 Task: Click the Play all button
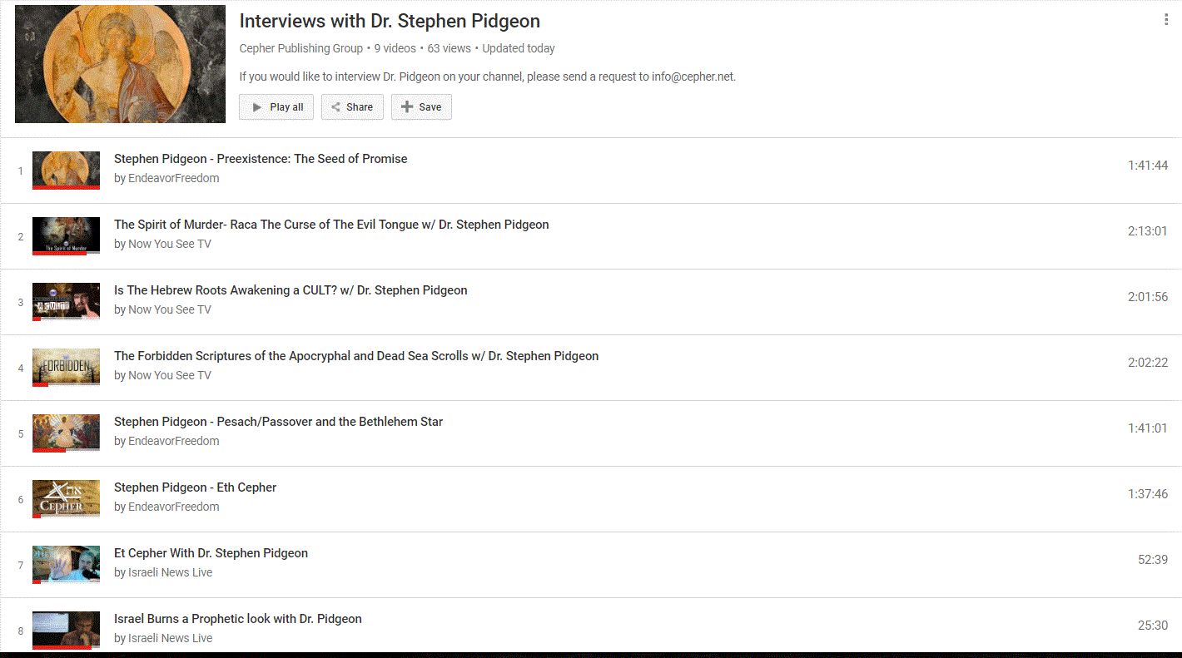coord(276,106)
